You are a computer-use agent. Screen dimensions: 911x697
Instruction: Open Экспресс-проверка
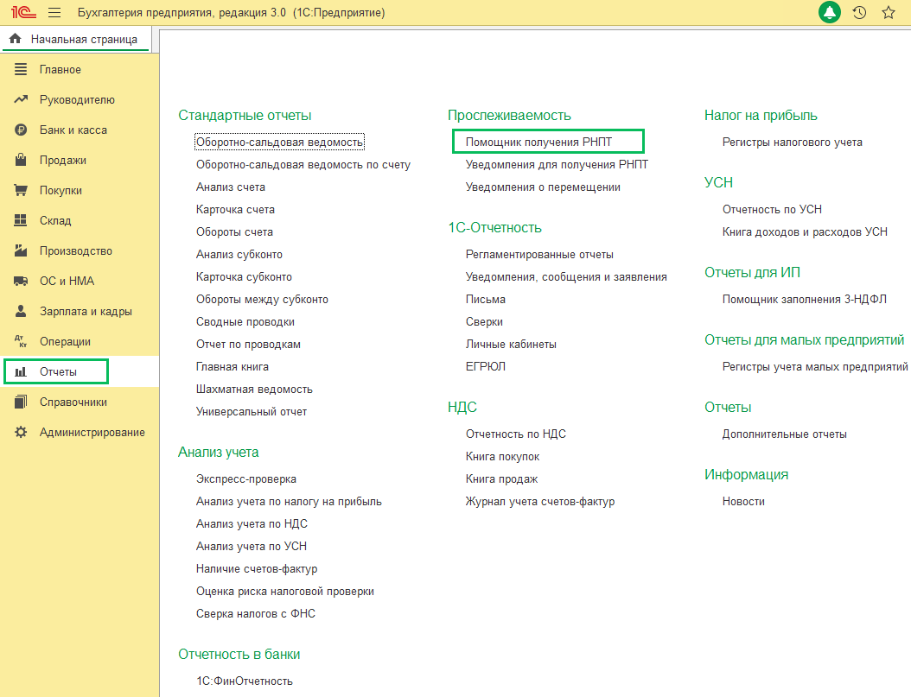coord(246,478)
